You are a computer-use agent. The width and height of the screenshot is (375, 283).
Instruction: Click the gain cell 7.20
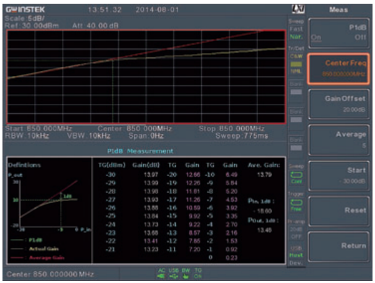(194, 249)
